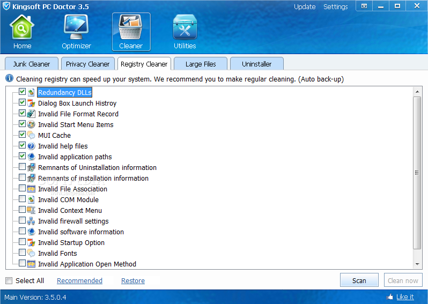Screen dimensions: 428x304
Task: Click the Remnants of installation information icon
Action: 31,178
